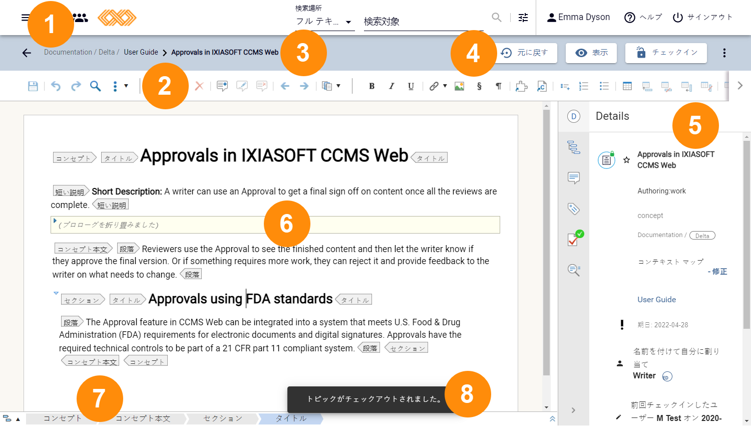Image resolution: width=751 pixels, height=426 pixels.
Task: Open the search-in-document side tab
Action: click(574, 270)
